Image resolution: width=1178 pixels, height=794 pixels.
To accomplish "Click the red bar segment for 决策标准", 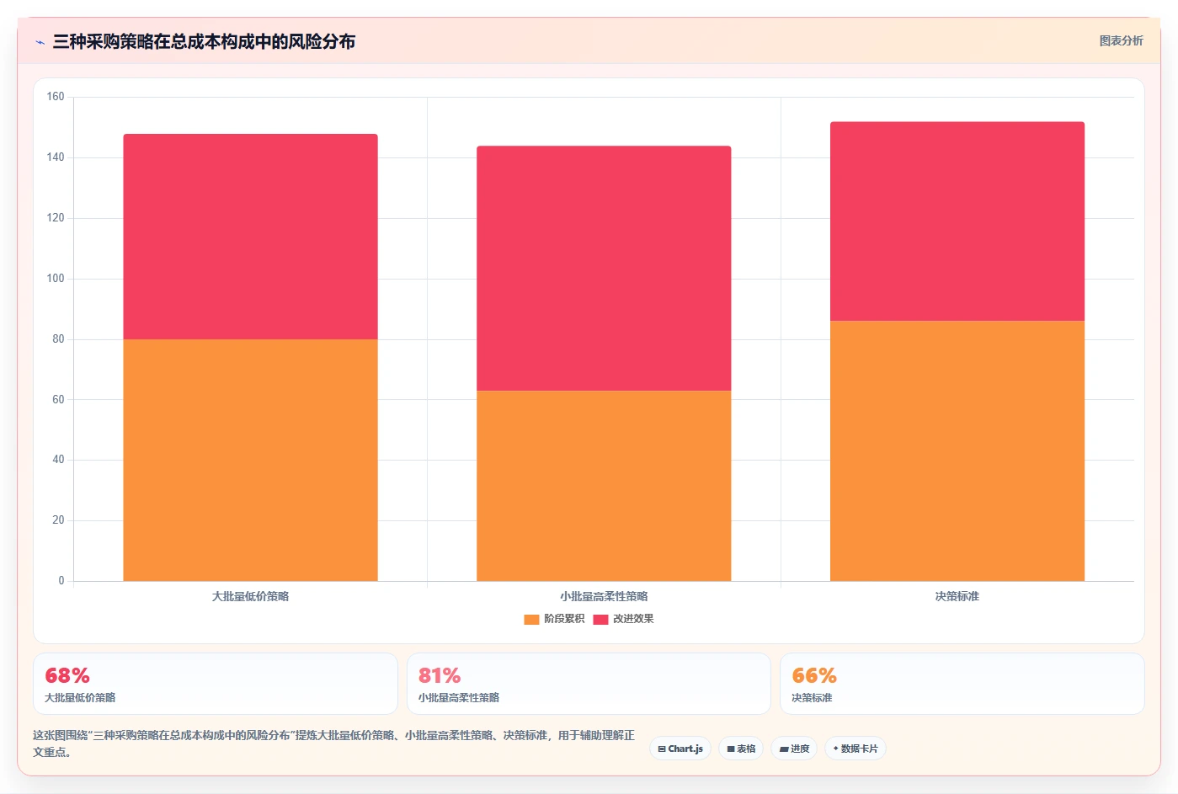I will (957, 221).
